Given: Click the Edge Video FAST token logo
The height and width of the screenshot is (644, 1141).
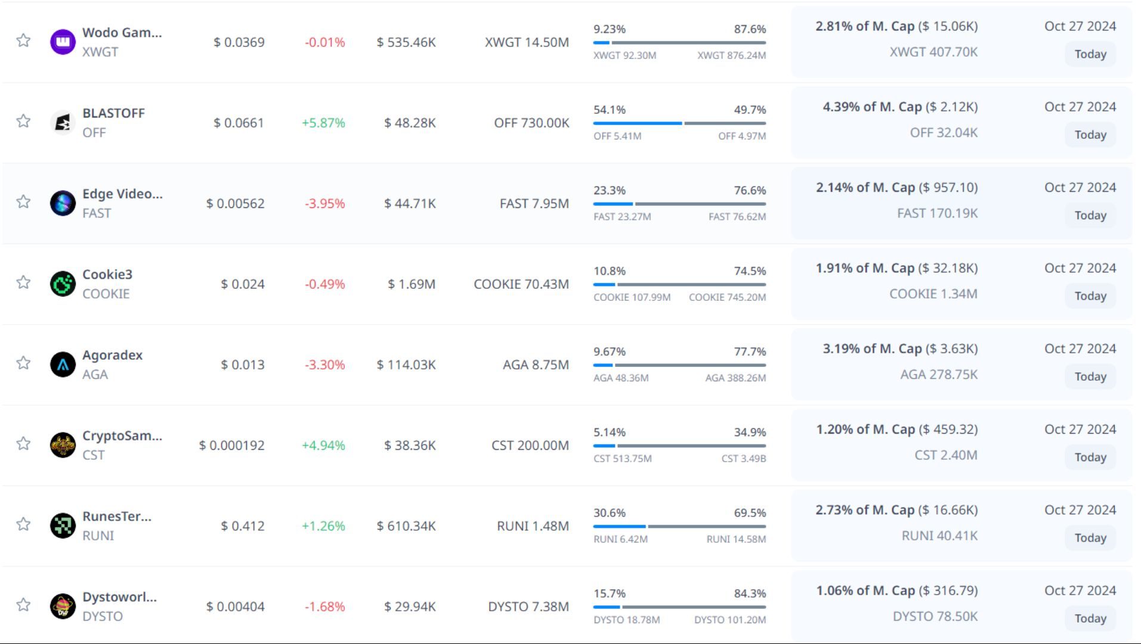Looking at the screenshot, I should coord(63,204).
